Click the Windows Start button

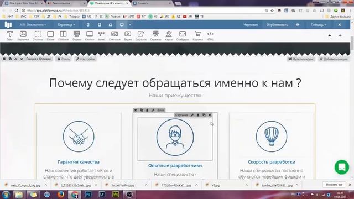(x=6, y=194)
